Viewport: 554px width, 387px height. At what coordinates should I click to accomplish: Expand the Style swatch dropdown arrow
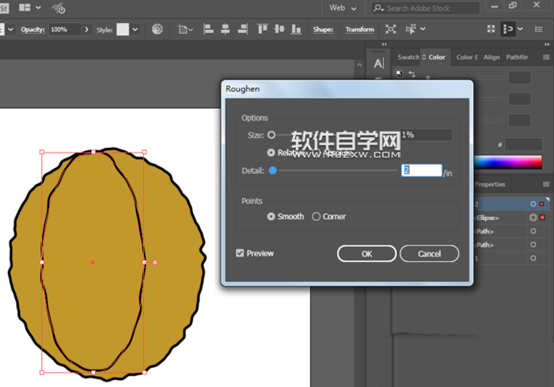click(135, 29)
